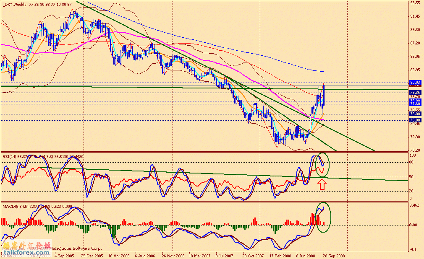424x259 pixels.
Task: Click the 74.45 price axis label
Action: click(x=415, y=124)
